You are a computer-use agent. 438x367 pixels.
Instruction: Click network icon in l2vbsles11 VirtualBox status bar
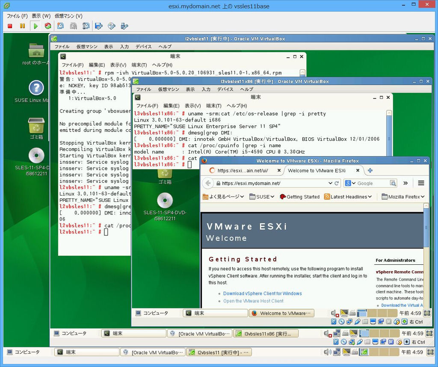[x=352, y=342]
